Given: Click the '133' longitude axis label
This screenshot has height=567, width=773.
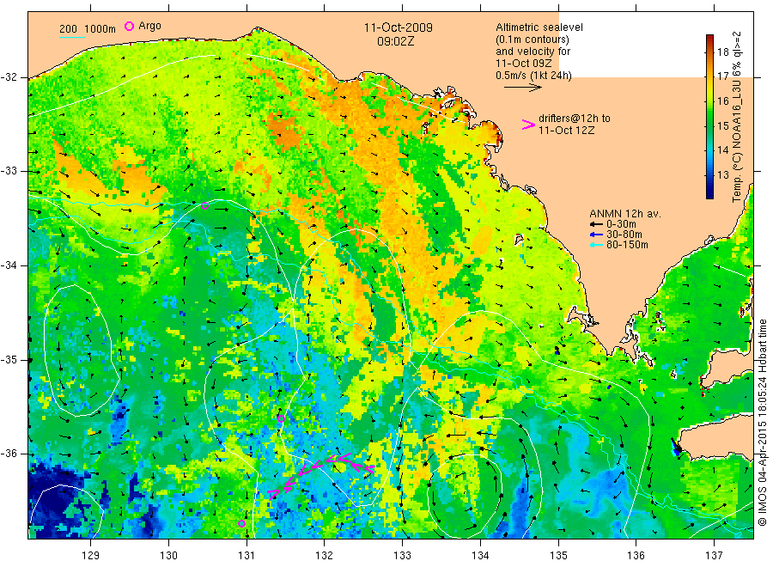Looking at the screenshot, I should point(402,556).
